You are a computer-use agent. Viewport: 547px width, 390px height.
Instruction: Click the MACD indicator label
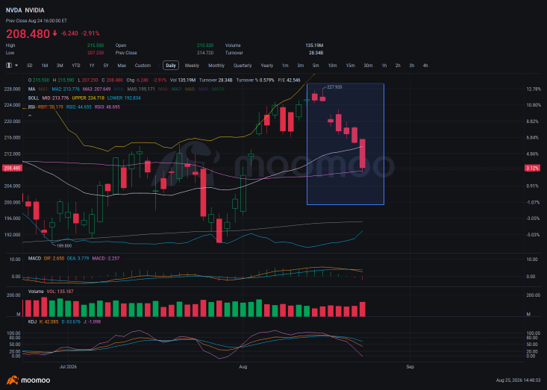coord(34,259)
